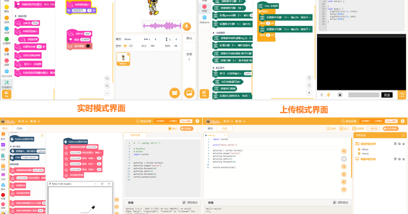Click the add backdrop image button
Image resolution: width=408 pixels, height=214 pixels.
click(x=189, y=93)
